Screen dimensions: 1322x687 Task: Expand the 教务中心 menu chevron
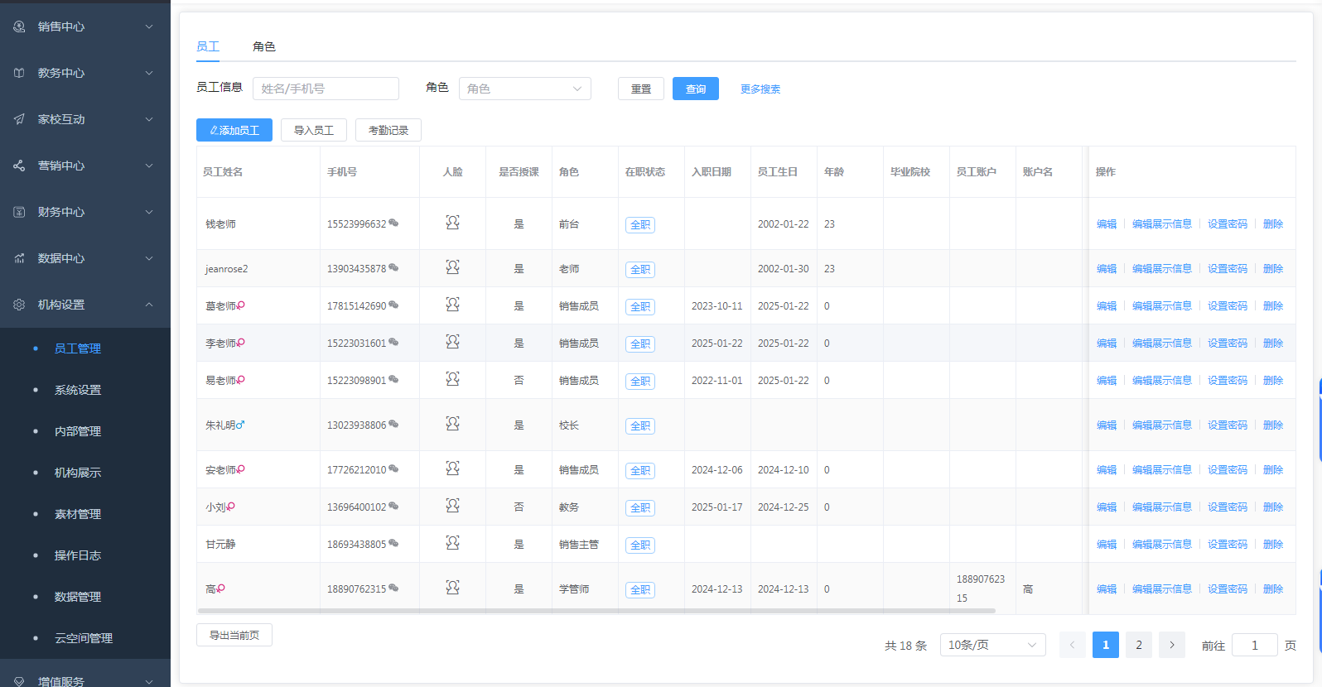(x=149, y=73)
